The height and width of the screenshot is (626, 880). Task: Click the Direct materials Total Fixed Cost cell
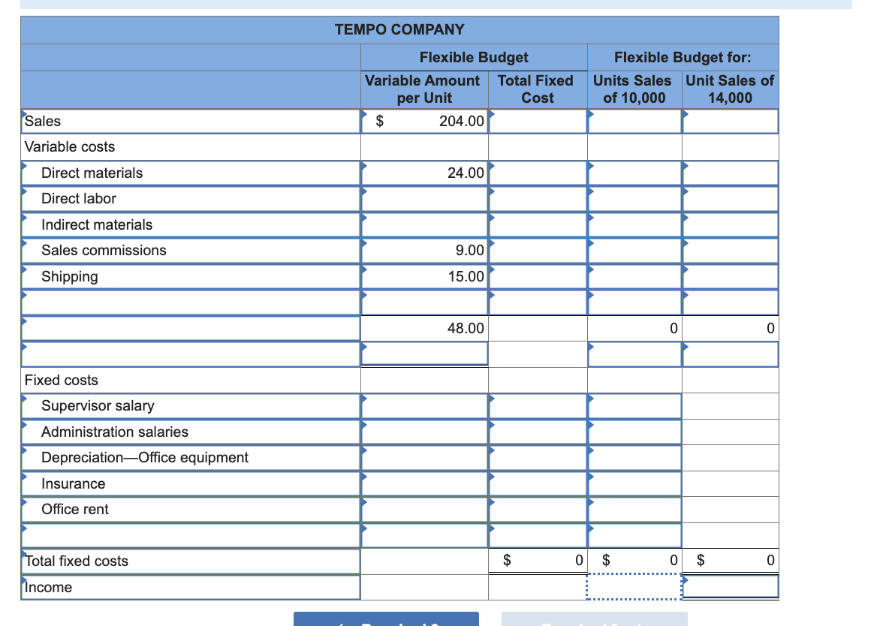click(538, 173)
